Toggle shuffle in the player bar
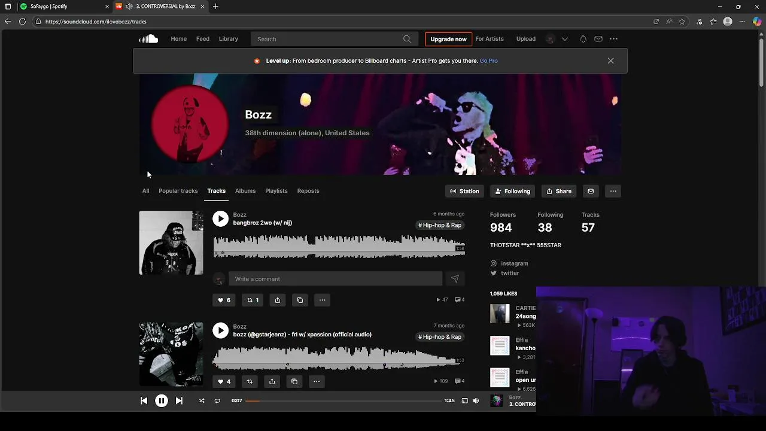Screen dimensions: 766x431 point(201,401)
